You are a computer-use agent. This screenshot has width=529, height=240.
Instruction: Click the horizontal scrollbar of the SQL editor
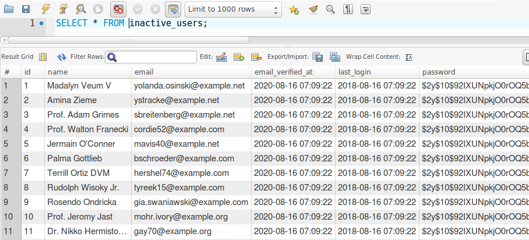click(129, 40)
